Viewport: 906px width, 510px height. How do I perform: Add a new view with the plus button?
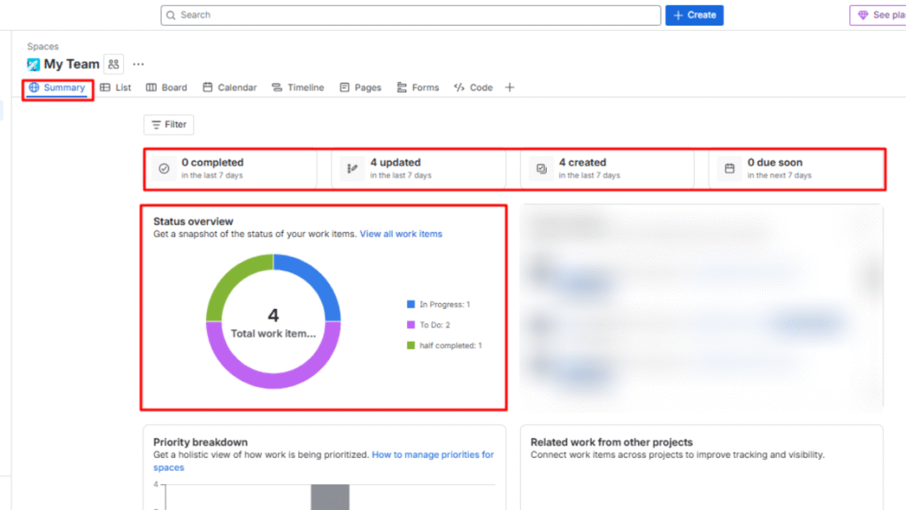510,87
